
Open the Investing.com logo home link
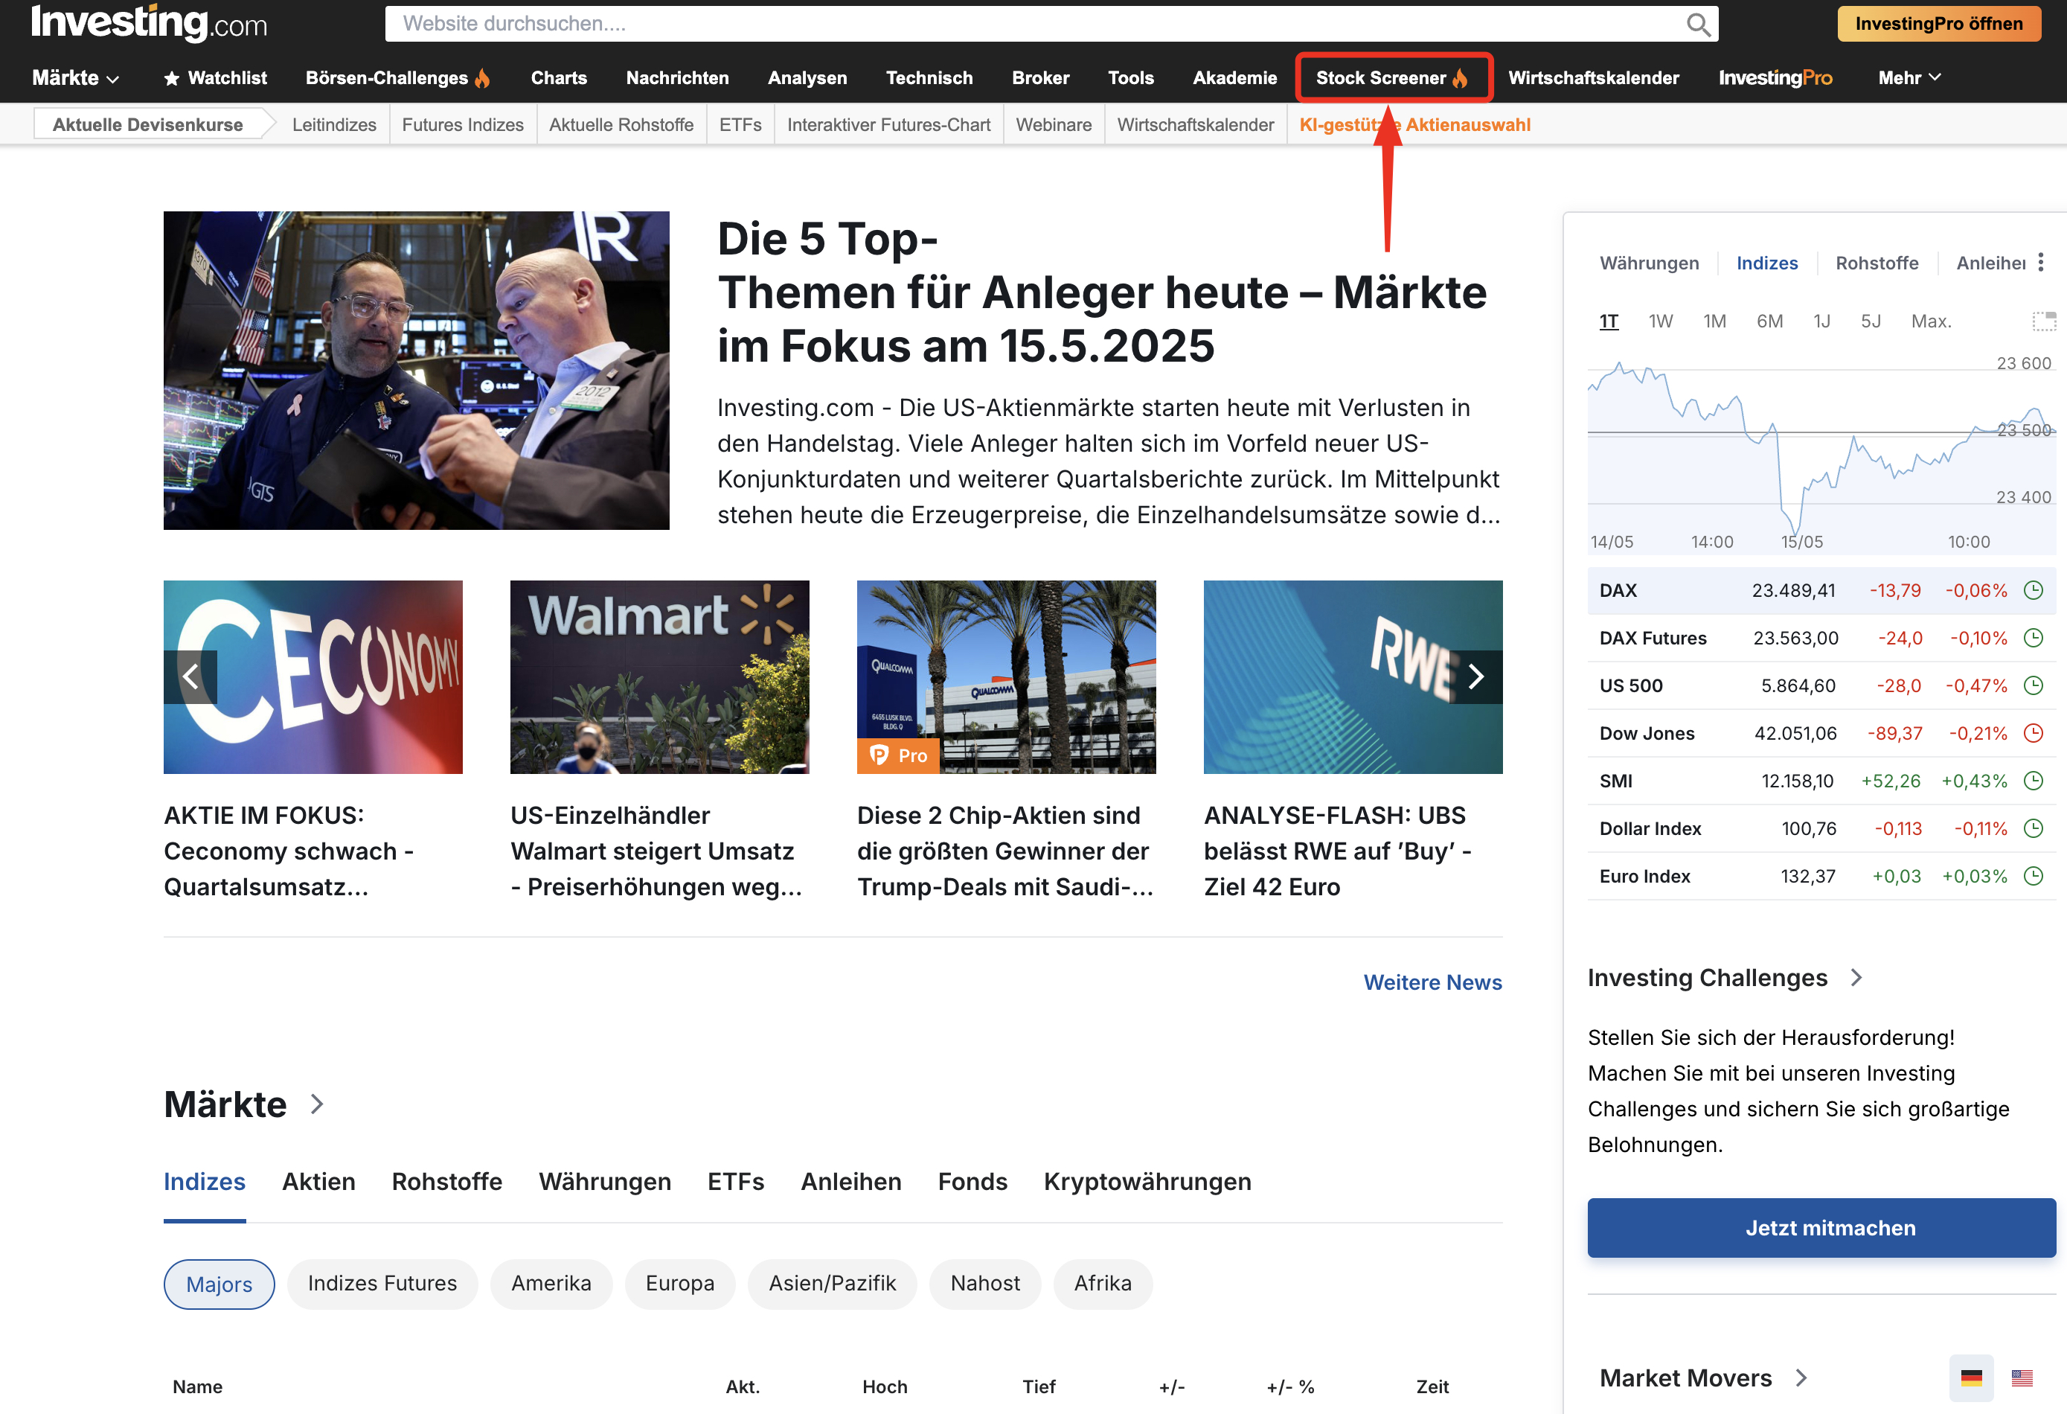[x=149, y=23]
